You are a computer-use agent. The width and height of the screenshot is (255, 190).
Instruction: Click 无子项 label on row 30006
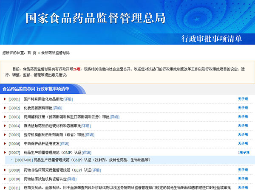243,144
